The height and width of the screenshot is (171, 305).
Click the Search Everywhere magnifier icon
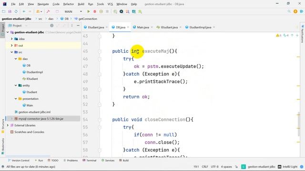tap(289, 11)
